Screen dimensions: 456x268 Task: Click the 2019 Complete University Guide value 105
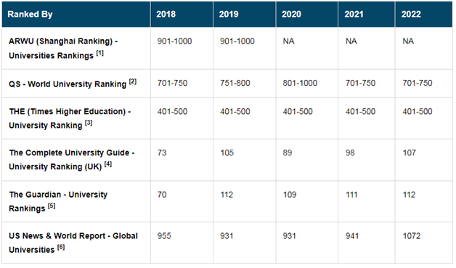pyautogui.click(x=227, y=153)
